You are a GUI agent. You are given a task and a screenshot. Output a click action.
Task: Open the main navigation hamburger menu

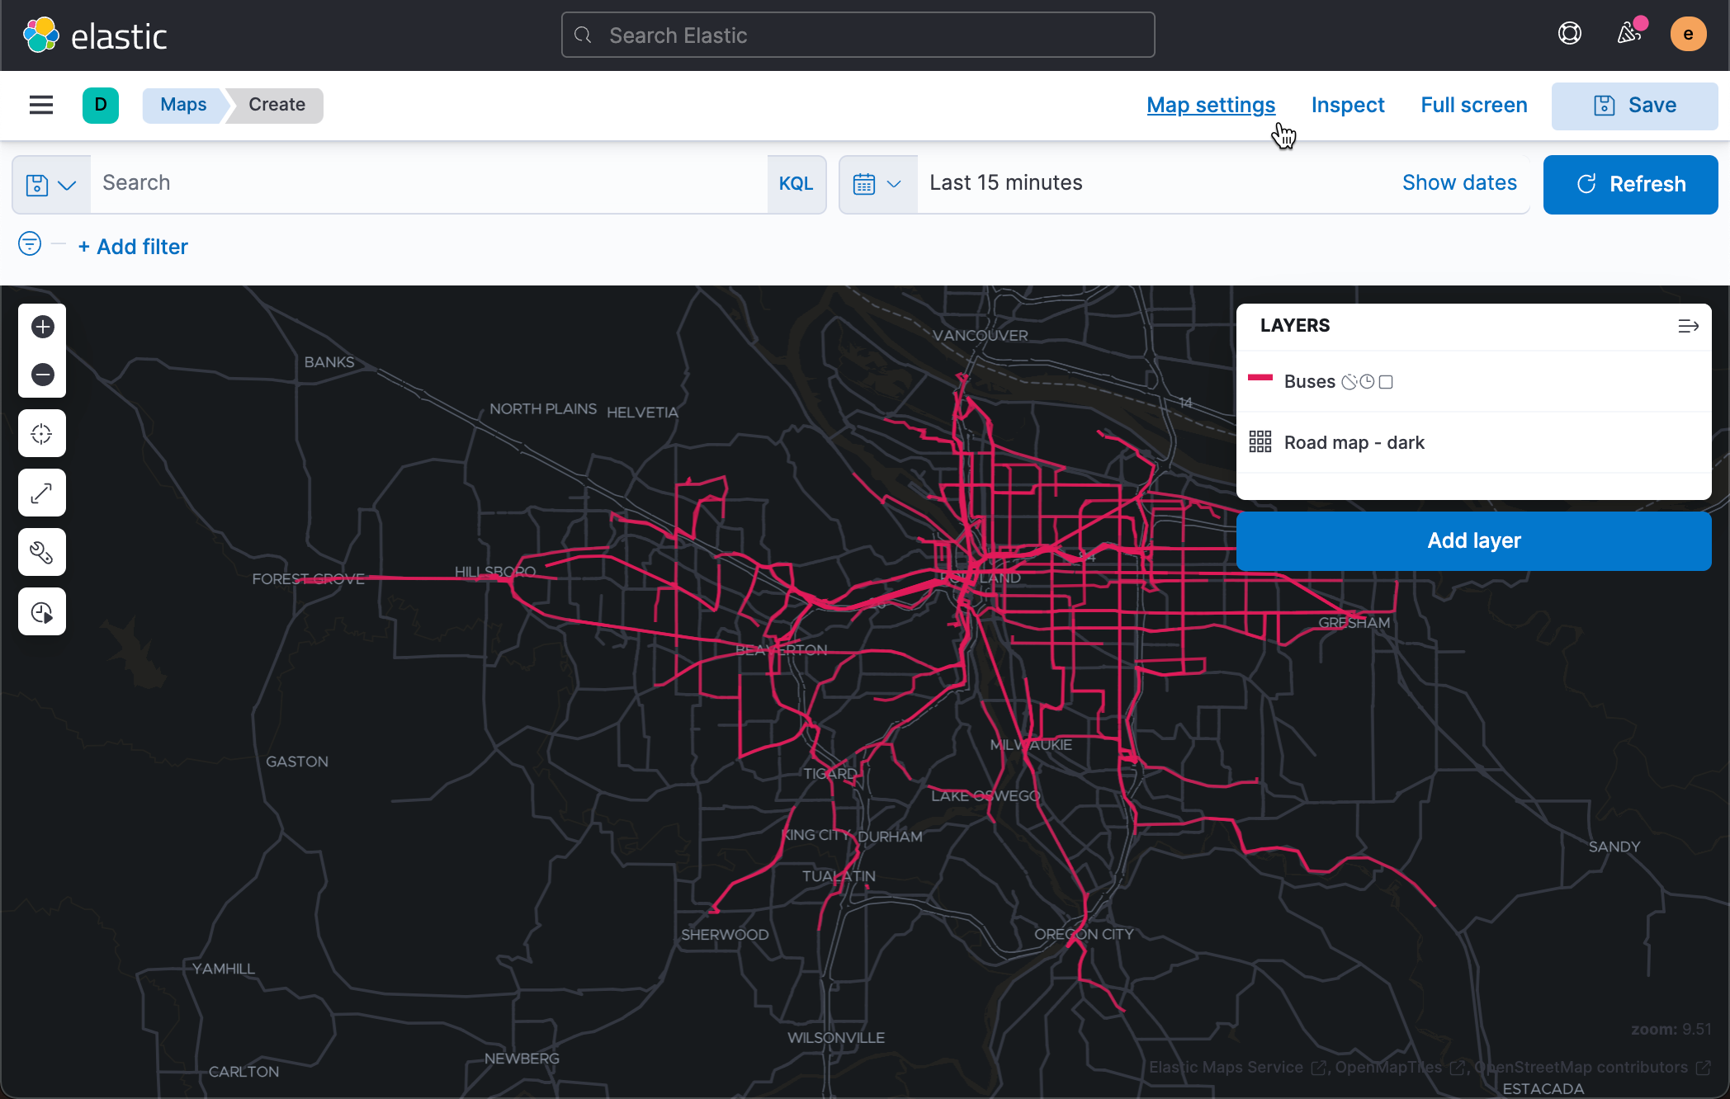coord(40,105)
